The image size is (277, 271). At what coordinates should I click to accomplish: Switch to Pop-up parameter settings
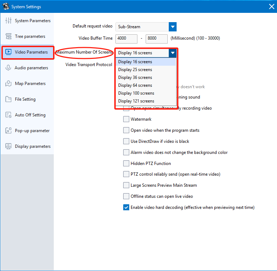click(27, 131)
